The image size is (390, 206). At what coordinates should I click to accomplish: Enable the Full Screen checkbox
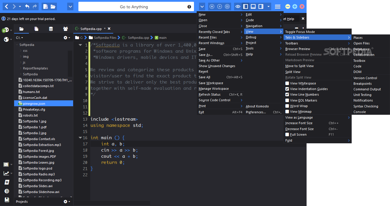click(287, 134)
